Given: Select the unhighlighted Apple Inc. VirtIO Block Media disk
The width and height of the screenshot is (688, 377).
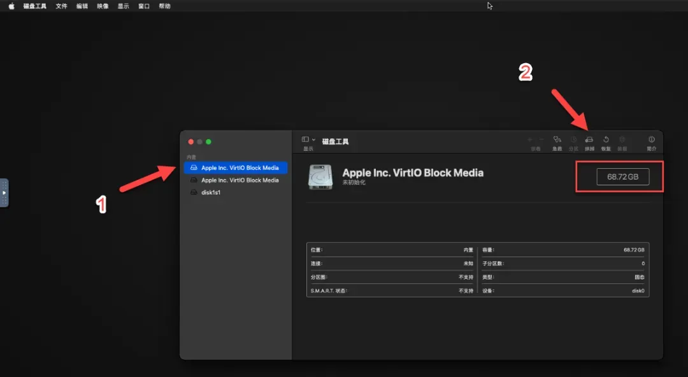Looking at the screenshot, I should 236,180.
